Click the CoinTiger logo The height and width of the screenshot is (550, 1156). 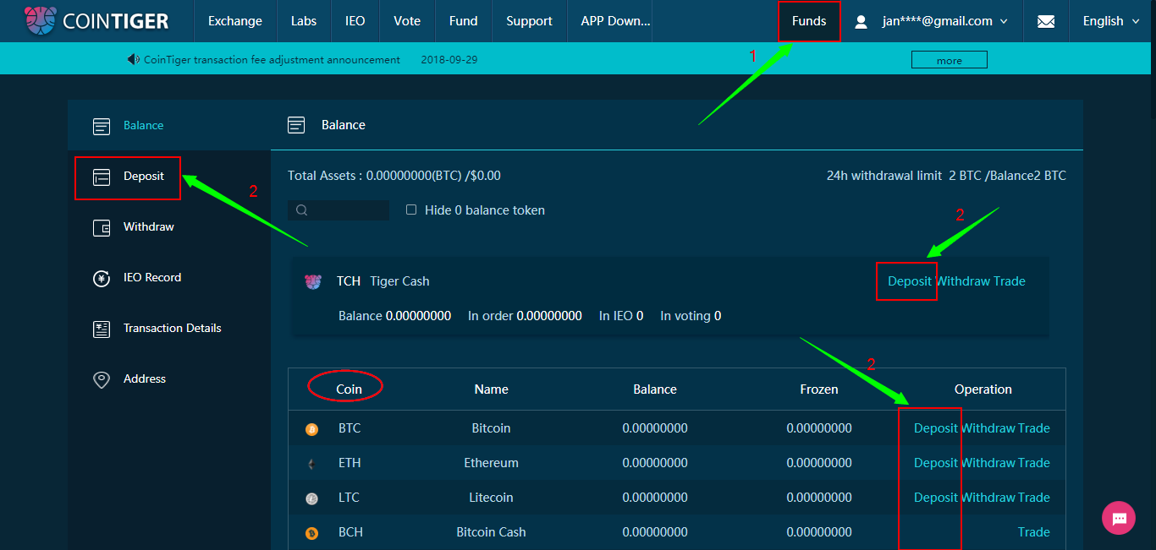coord(96,20)
